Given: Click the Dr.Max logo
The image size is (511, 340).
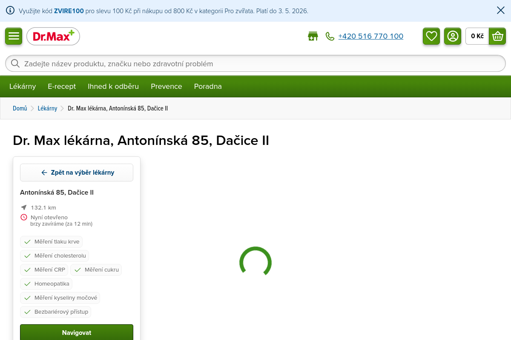Looking at the screenshot, I should pyautogui.click(x=53, y=37).
